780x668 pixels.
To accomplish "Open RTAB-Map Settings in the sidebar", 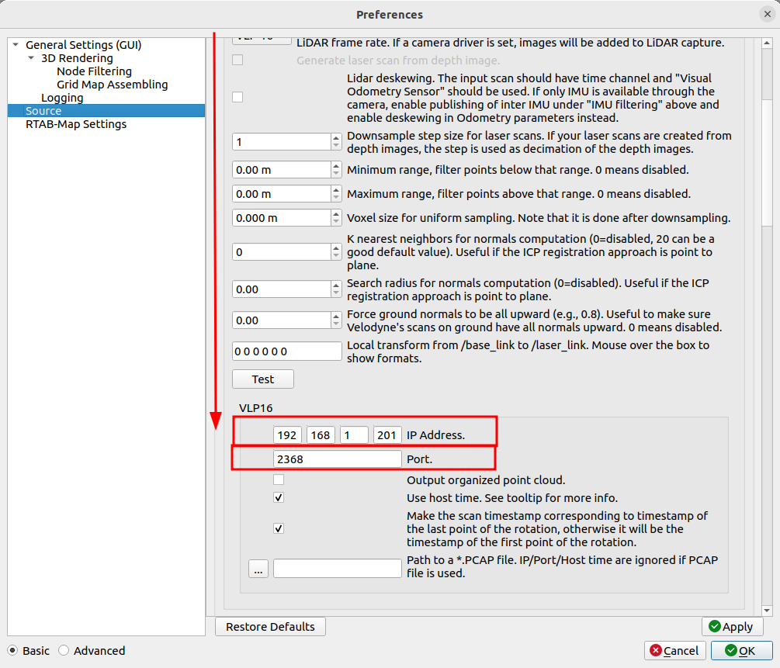I will point(76,124).
